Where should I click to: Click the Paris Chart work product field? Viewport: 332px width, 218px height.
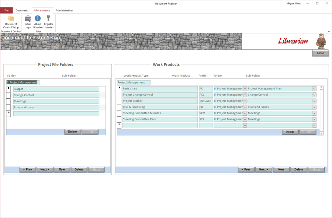point(160,89)
